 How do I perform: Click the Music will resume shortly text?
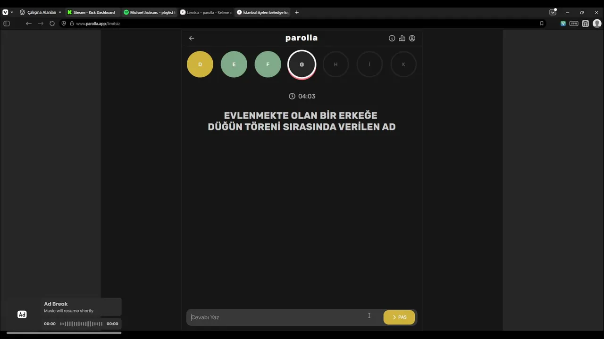[x=69, y=311]
